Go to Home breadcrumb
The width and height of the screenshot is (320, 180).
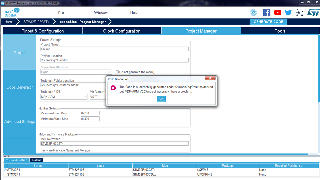pyautogui.click(x=9, y=22)
